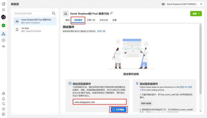Open notifications bell icon
The height and width of the screenshot is (118, 207).
coord(3,99)
